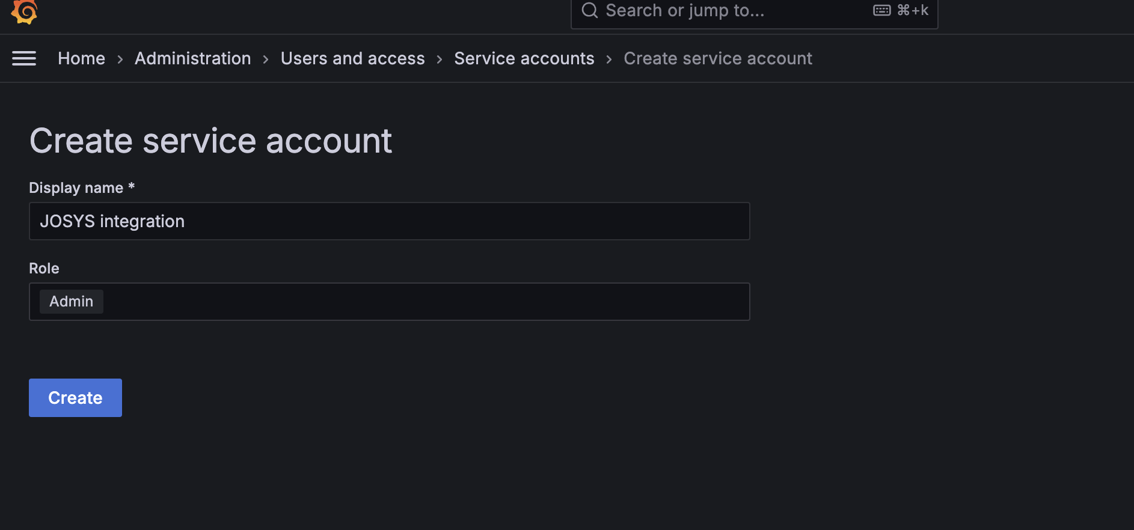Image resolution: width=1134 pixels, height=530 pixels.
Task: Expand the Role dropdown
Action: (x=421, y=302)
